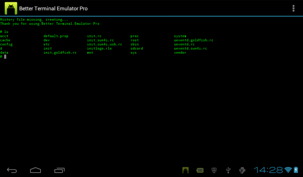Tap the 'sys' directory entry
The height and width of the screenshot is (177, 303).
click(134, 52)
